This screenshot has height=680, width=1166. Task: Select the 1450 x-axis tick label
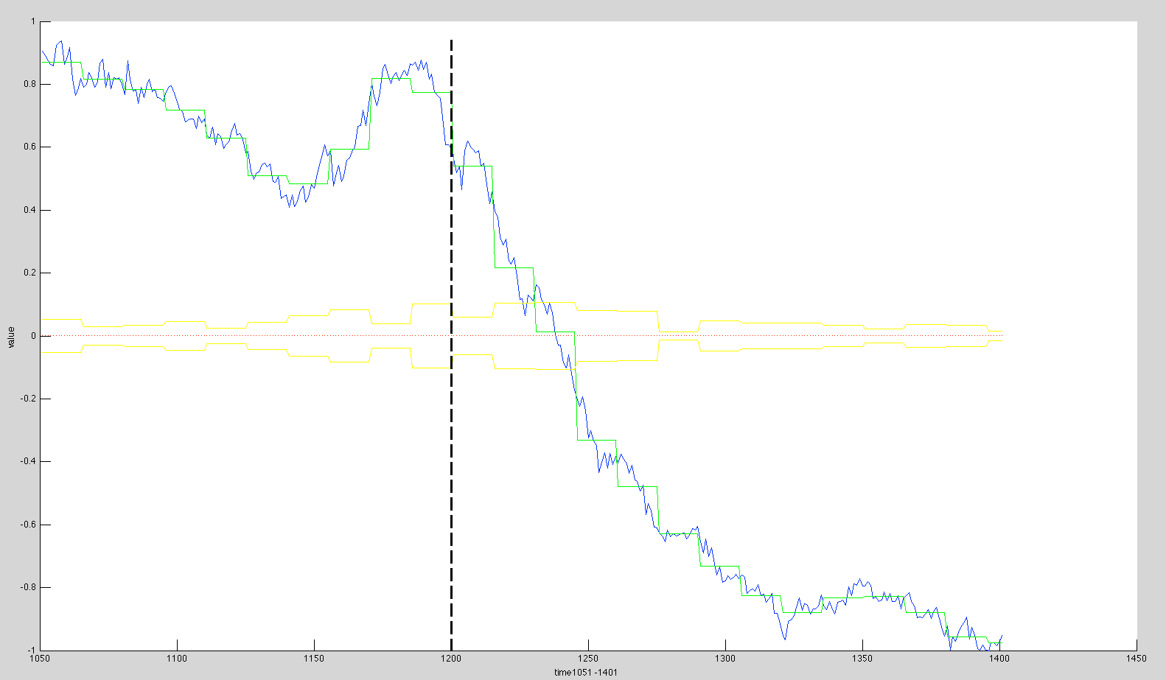1136,659
